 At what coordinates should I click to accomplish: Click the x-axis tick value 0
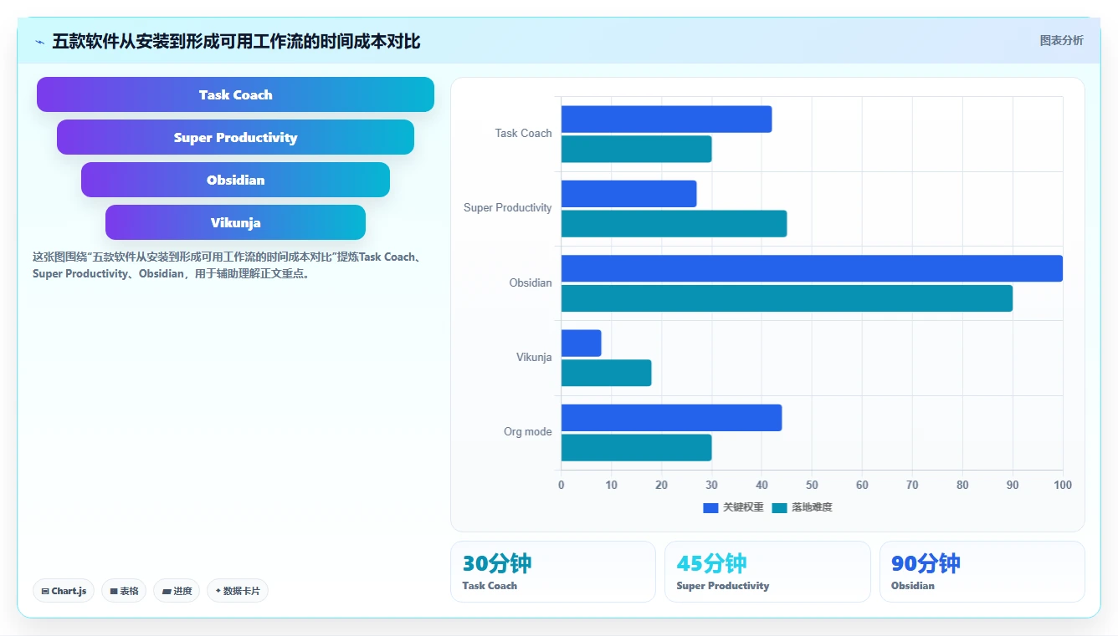(561, 486)
